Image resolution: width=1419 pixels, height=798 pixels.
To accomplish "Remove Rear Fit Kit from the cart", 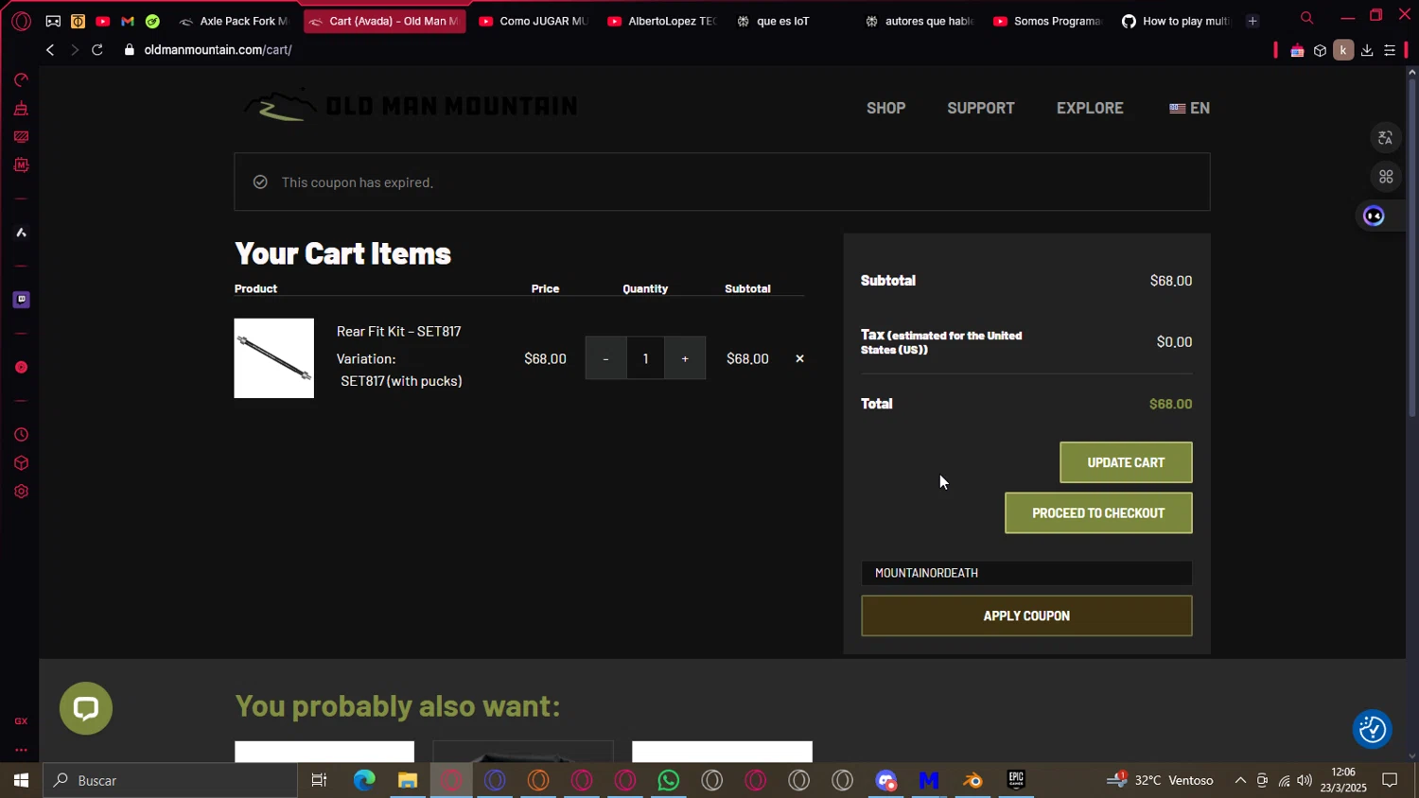I will [799, 358].
